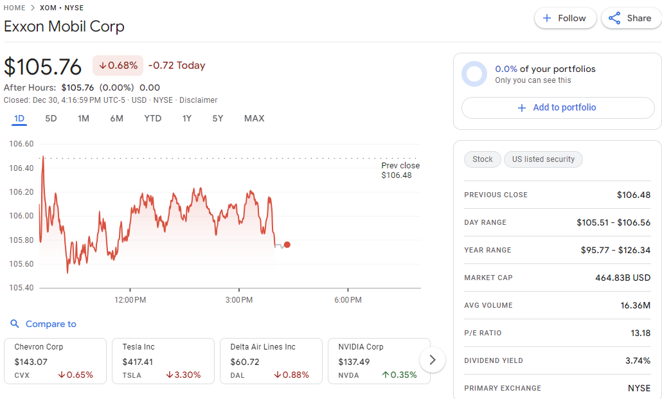662x399 pixels.
Task: Click the AVG VOLUME label
Action: pos(488,305)
